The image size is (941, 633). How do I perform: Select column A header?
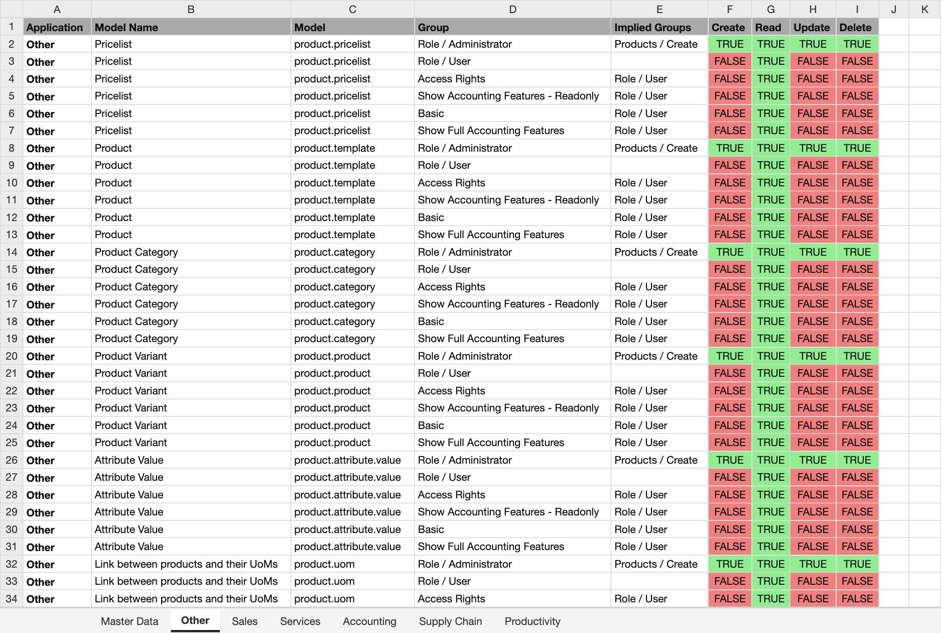57,9
